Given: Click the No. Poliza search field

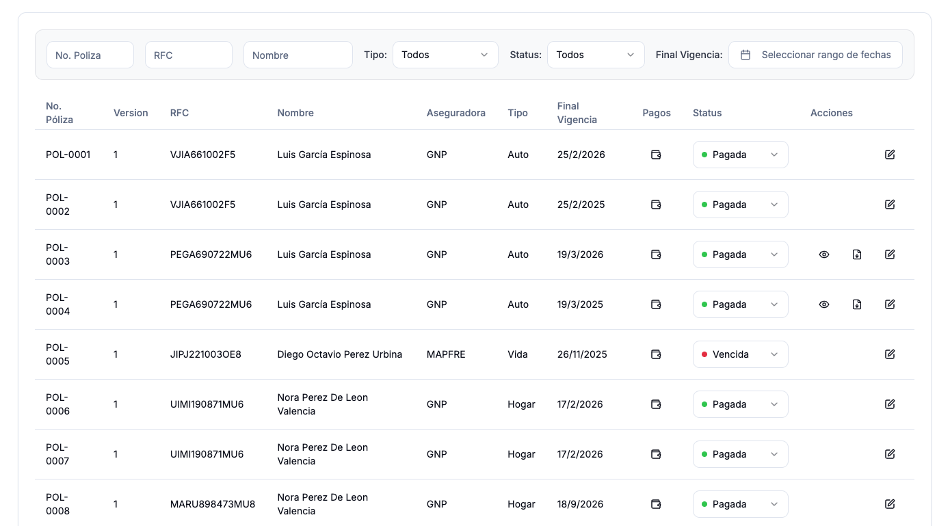Looking at the screenshot, I should coord(90,55).
